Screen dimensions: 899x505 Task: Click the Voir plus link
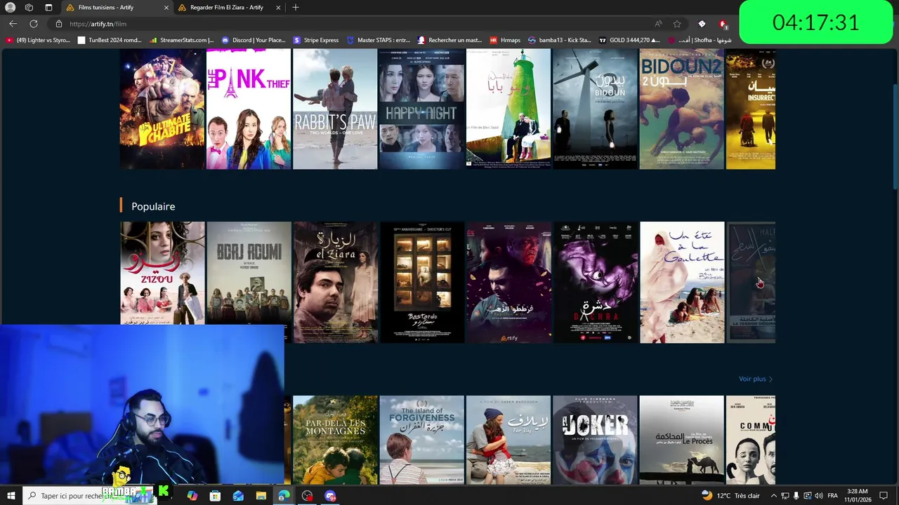(x=756, y=379)
